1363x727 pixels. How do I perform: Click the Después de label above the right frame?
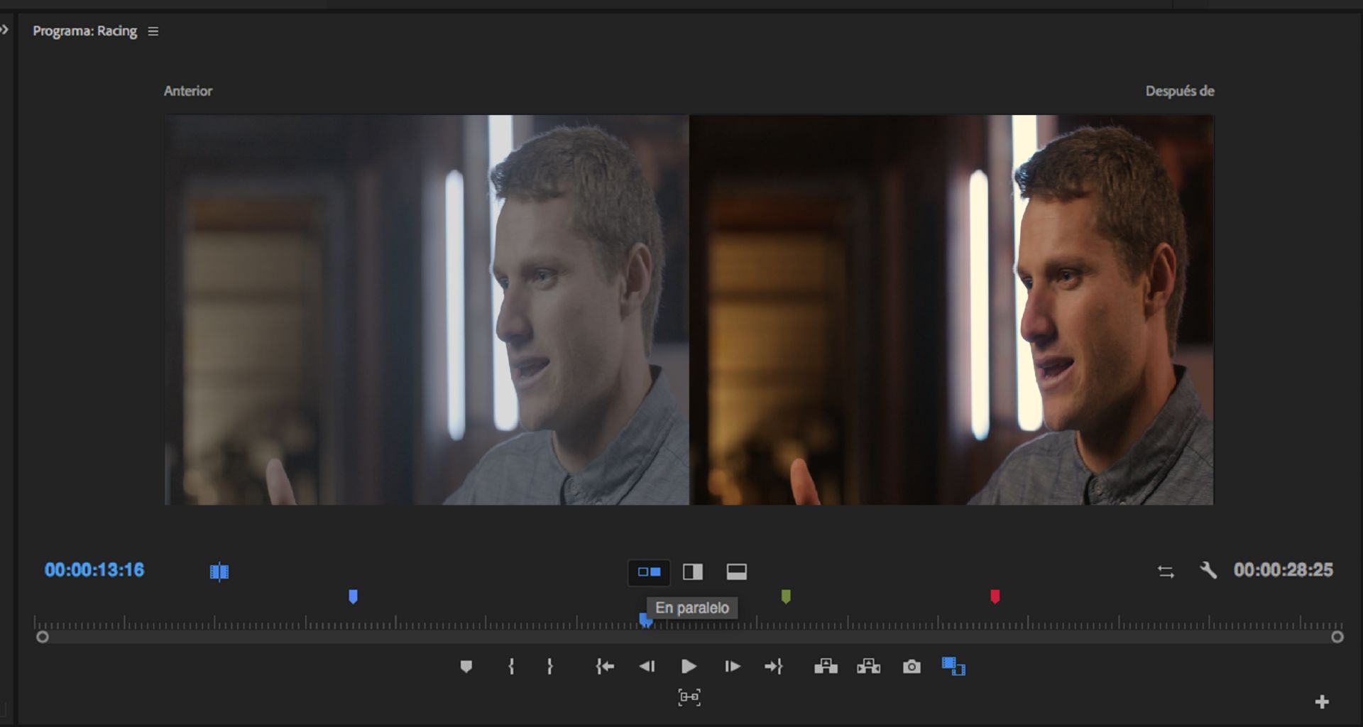(1180, 91)
